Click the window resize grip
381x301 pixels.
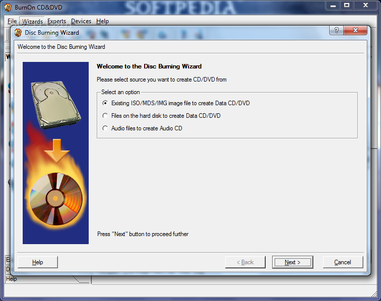pos(374,294)
